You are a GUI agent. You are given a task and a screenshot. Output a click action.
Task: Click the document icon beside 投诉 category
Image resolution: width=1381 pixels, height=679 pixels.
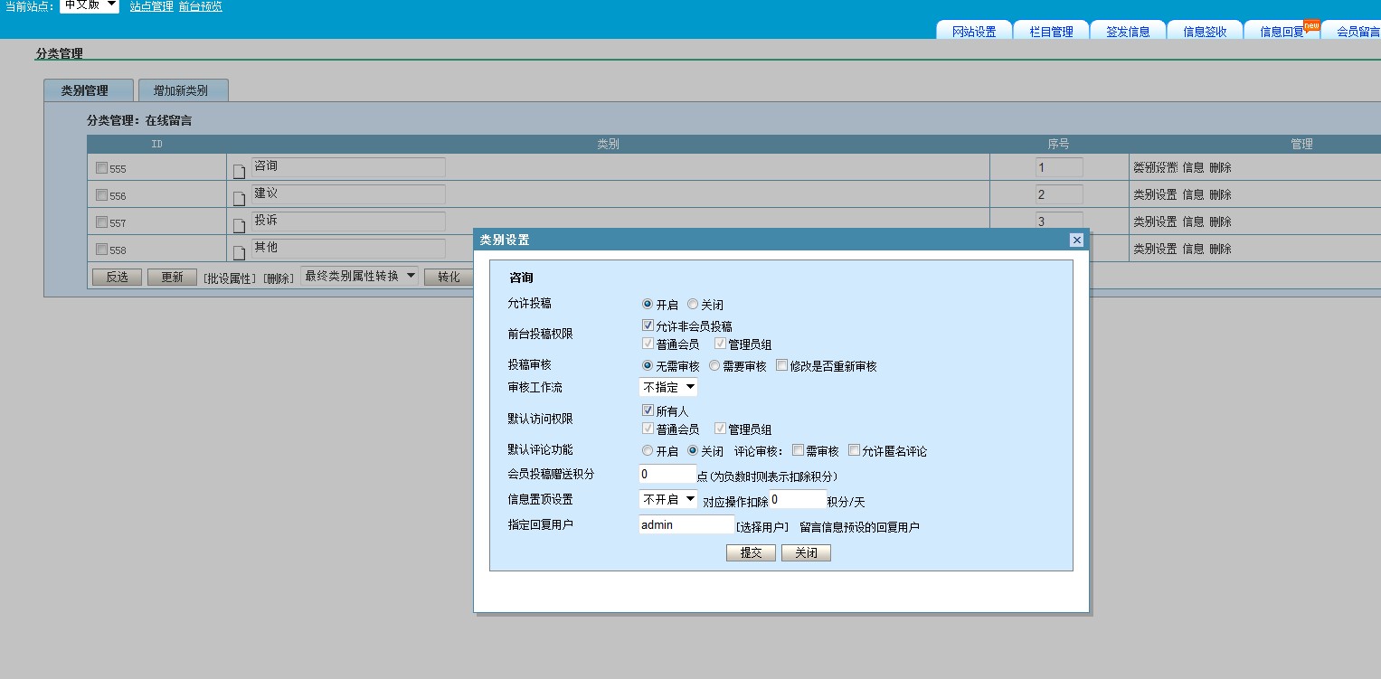240,225
